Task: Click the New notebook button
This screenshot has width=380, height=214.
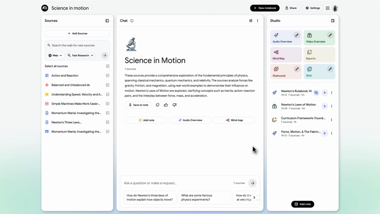Action: pyautogui.click(x=265, y=8)
